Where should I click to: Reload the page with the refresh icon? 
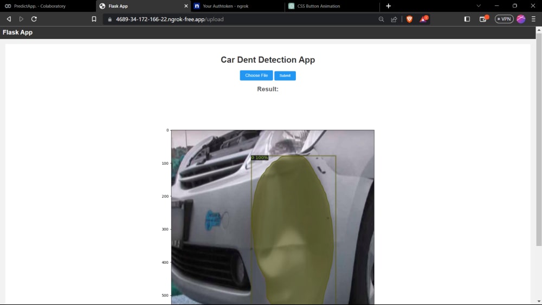pos(34,19)
